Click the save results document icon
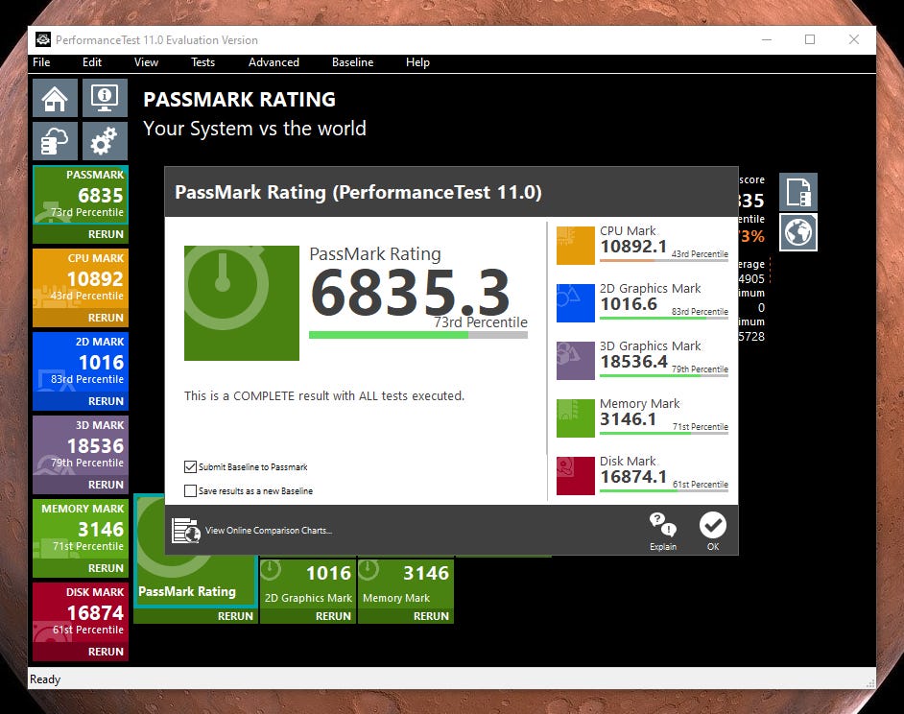Image resolution: width=904 pixels, height=714 pixels. click(x=797, y=192)
